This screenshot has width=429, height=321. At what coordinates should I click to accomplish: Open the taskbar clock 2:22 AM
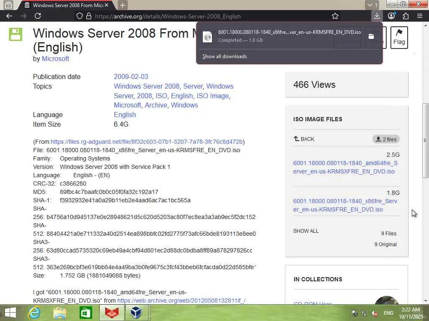(x=411, y=313)
